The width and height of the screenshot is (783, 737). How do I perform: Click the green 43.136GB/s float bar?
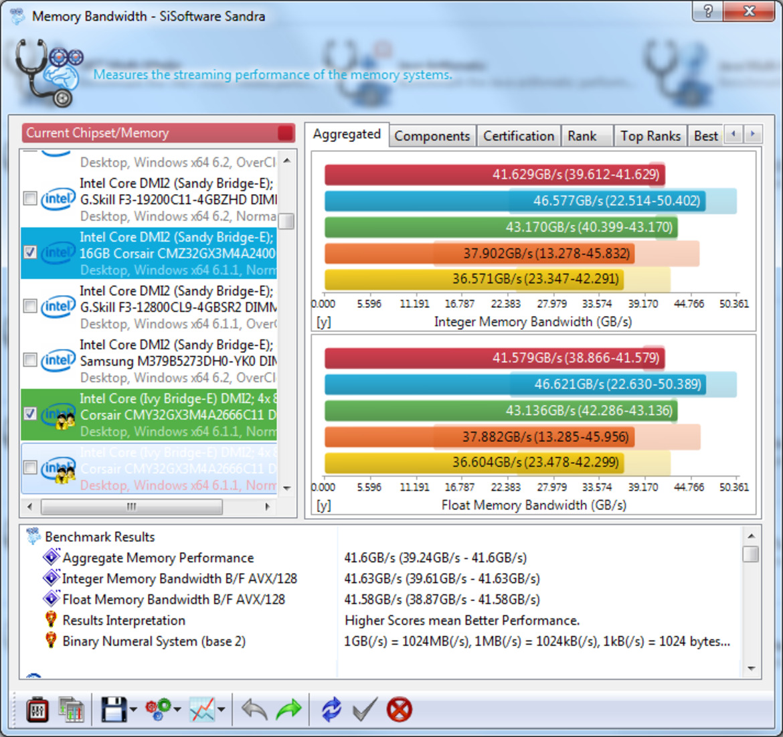point(501,410)
